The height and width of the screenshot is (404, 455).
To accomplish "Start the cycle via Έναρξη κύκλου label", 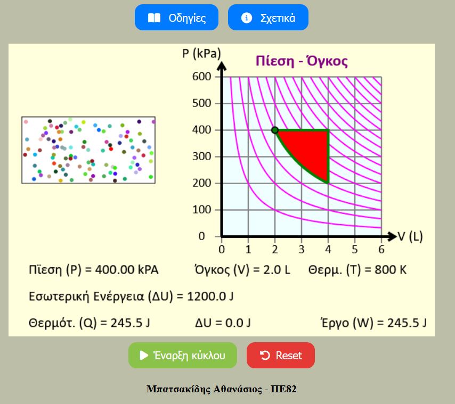I will [189, 356].
